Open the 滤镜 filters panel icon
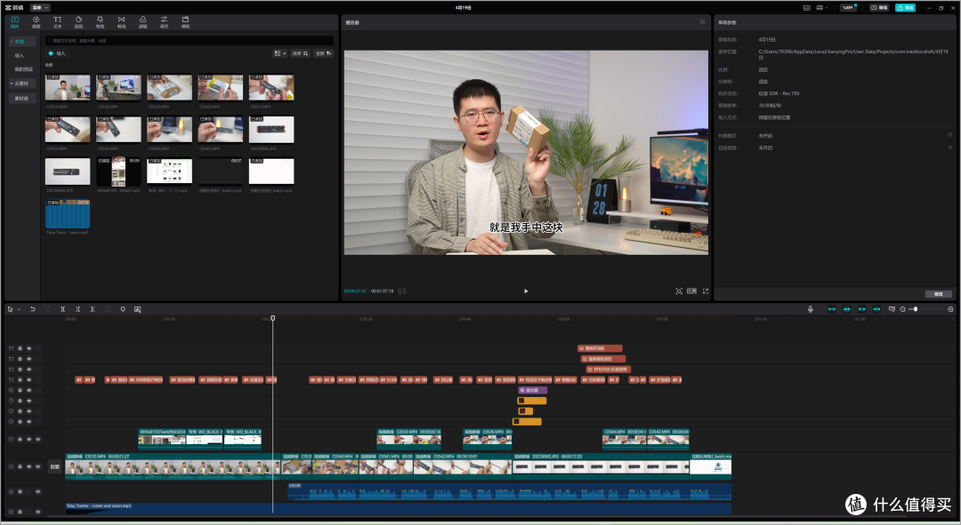This screenshot has width=961, height=525. coord(142,22)
